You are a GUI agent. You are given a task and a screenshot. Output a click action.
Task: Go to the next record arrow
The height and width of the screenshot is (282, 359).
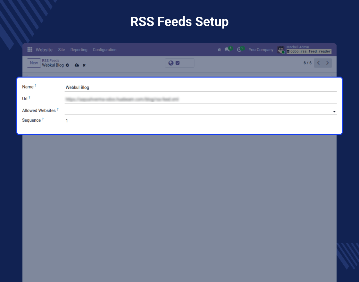[x=327, y=63]
